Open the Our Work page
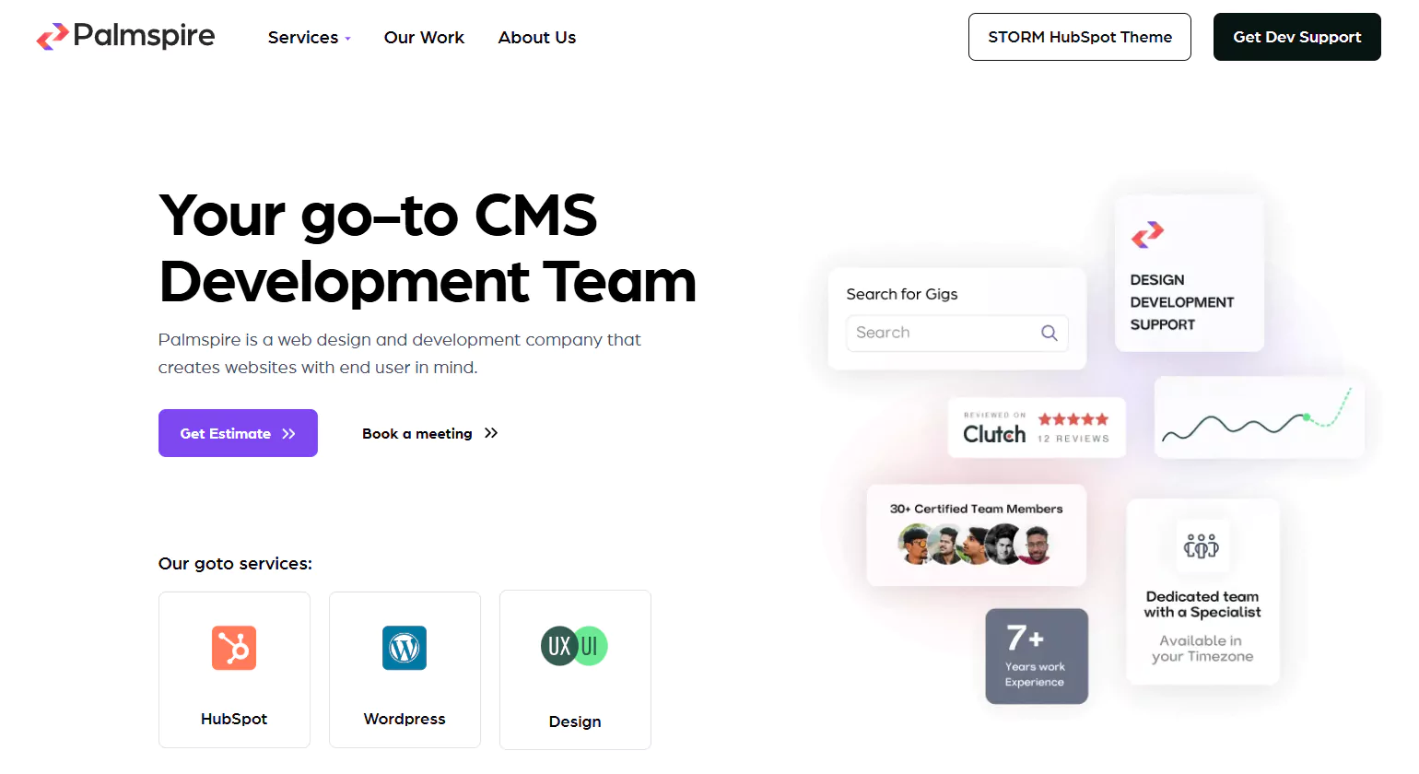This screenshot has height=774, width=1419. pyautogui.click(x=424, y=38)
